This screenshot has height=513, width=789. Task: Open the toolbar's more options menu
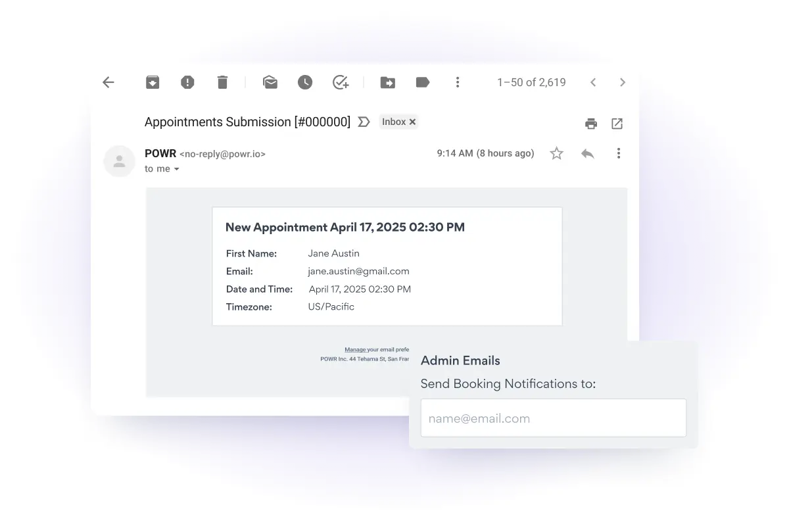click(458, 82)
